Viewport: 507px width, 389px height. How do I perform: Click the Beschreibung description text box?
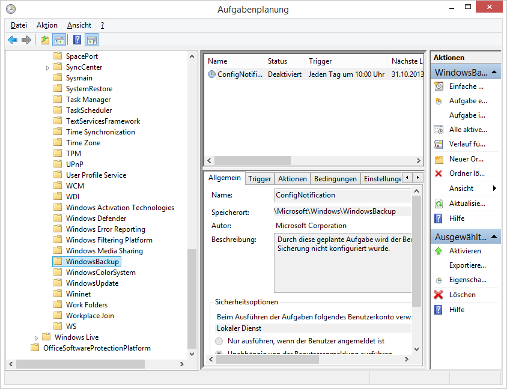[x=343, y=263]
